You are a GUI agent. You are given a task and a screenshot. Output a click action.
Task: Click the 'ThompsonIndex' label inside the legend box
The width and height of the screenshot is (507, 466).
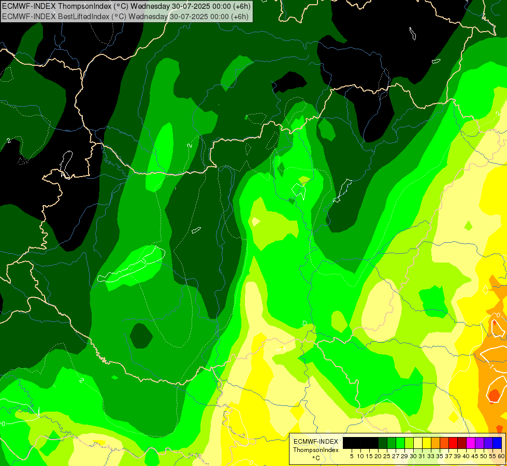tap(316, 450)
